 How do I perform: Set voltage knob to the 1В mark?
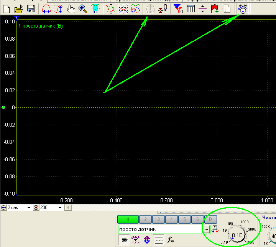point(225,230)
